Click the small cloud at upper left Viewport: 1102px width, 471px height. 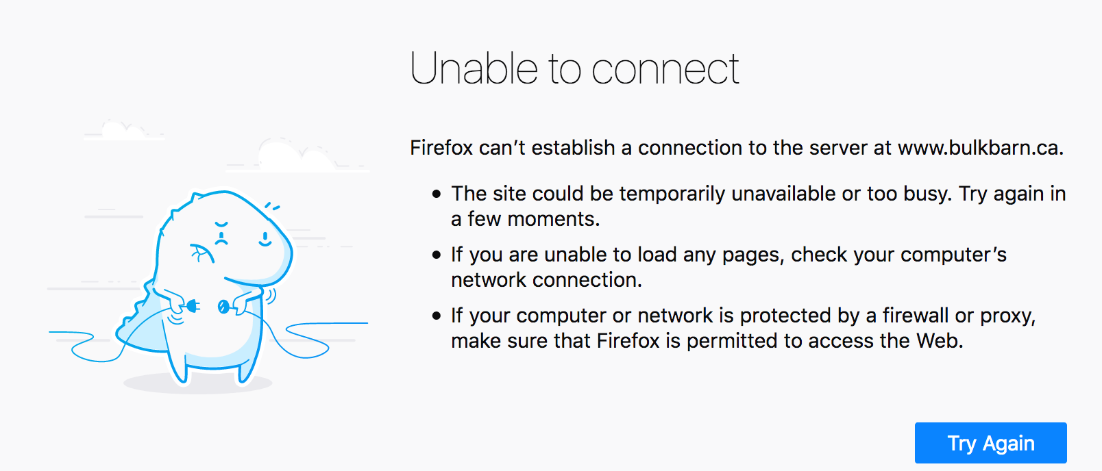coord(123,129)
